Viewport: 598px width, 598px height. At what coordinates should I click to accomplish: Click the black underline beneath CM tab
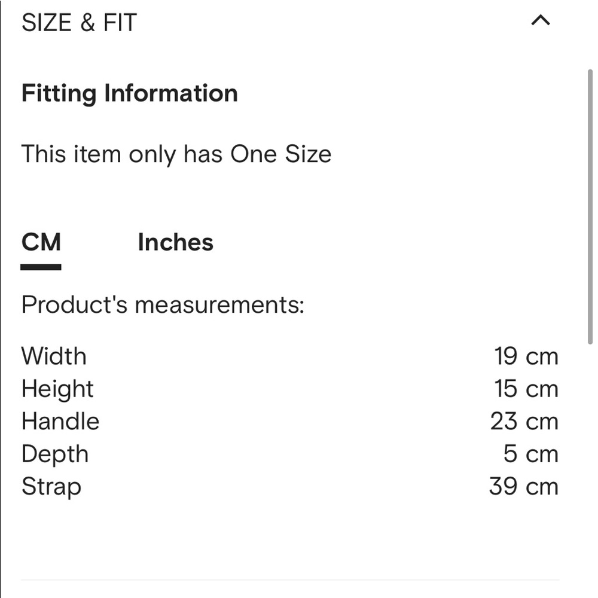coord(41,267)
